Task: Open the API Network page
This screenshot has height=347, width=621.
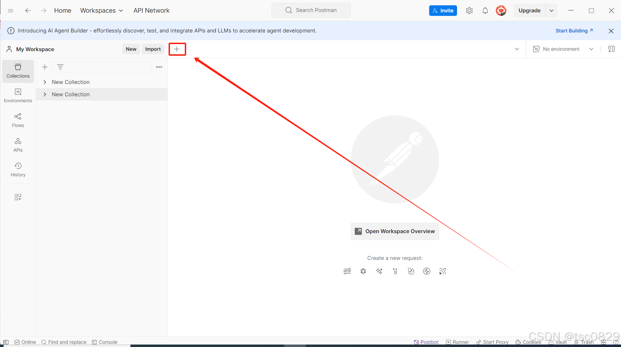Action: pos(151,11)
